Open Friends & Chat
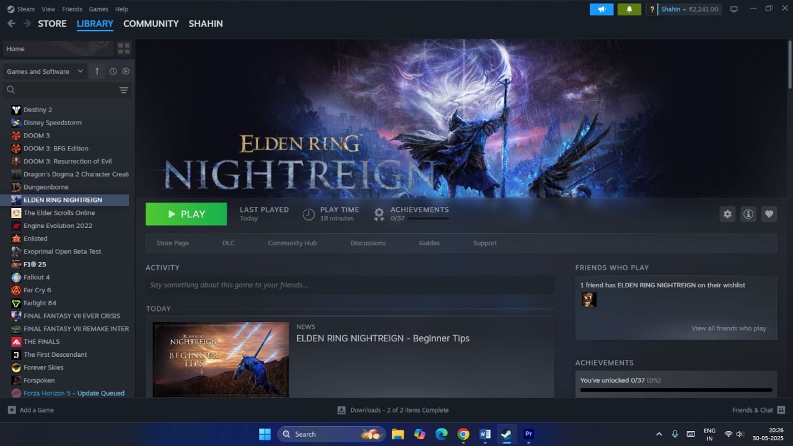The height and width of the screenshot is (446, 793). (758, 410)
